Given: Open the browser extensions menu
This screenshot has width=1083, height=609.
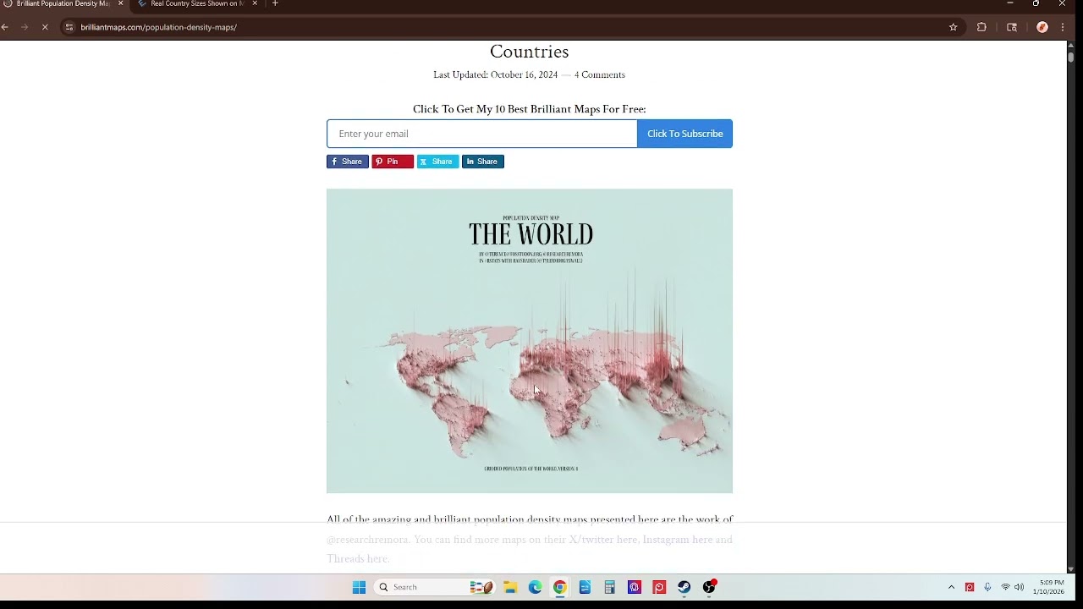Looking at the screenshot, I should tap(981, 27).
